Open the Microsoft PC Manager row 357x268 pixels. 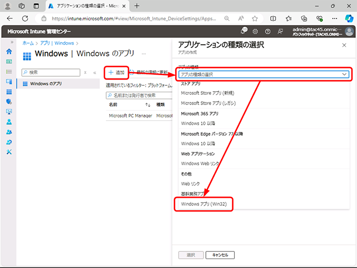[139, 116]
